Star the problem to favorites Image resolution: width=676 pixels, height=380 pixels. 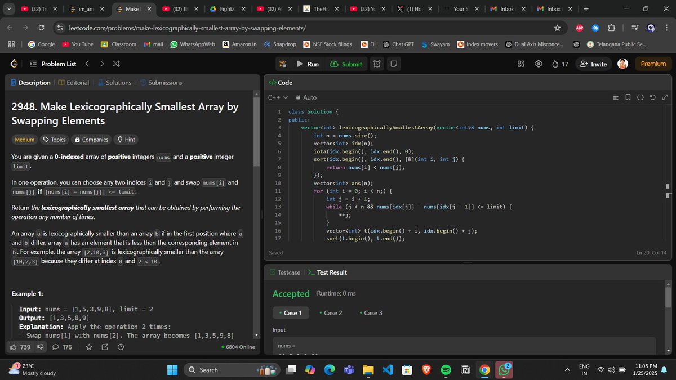click(x=89, y=347)
